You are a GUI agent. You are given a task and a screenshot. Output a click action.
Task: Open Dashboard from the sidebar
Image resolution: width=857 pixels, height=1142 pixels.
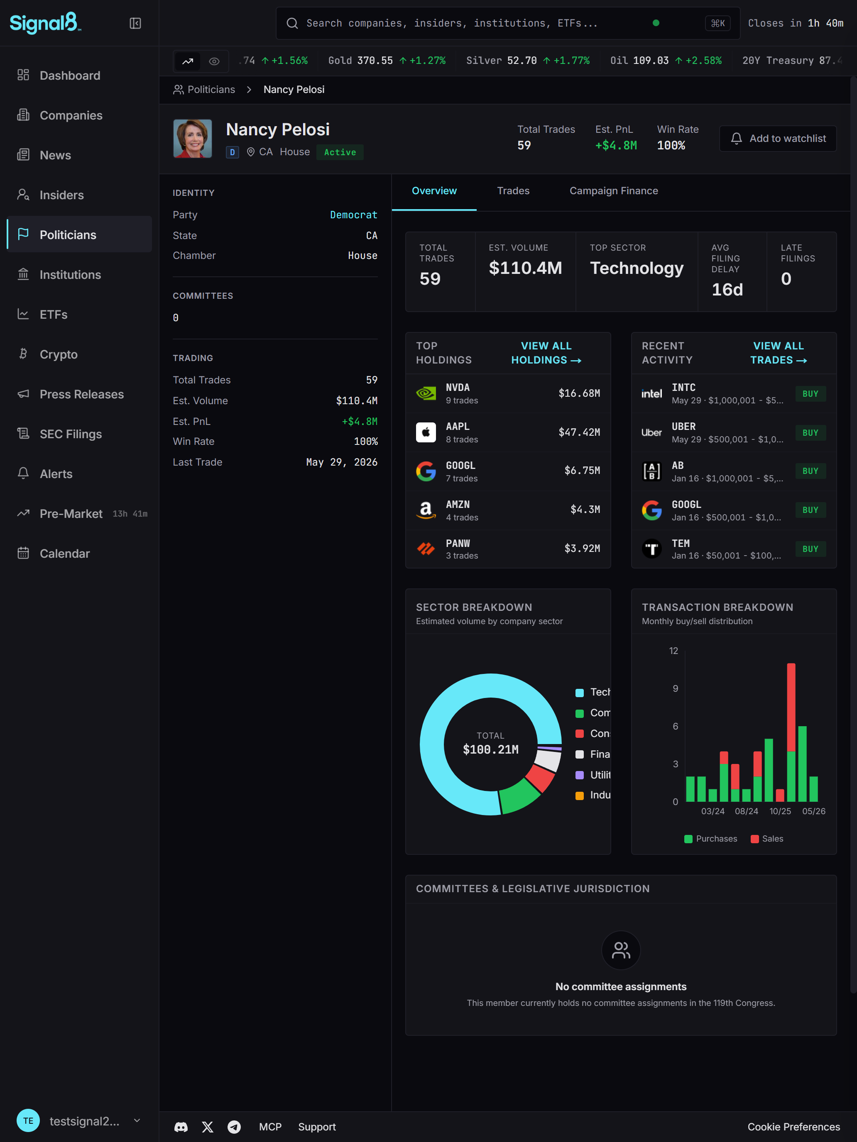80,76
